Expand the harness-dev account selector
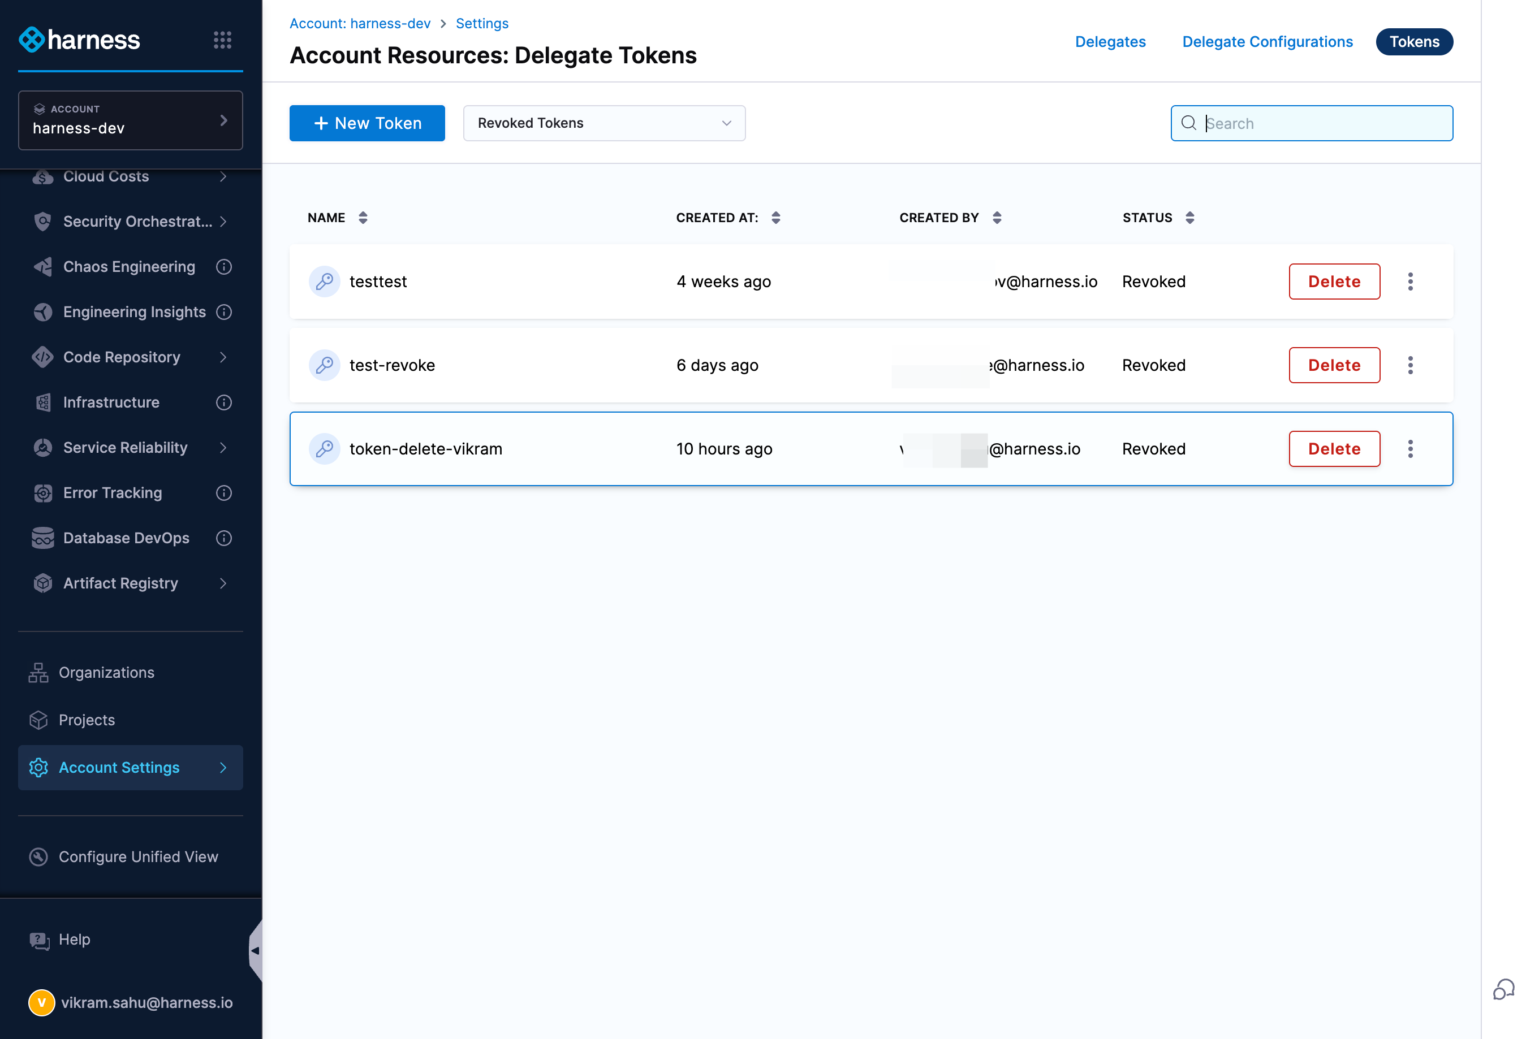Viewport: 1526px width, 1039px height. click(x=130, y=120)
